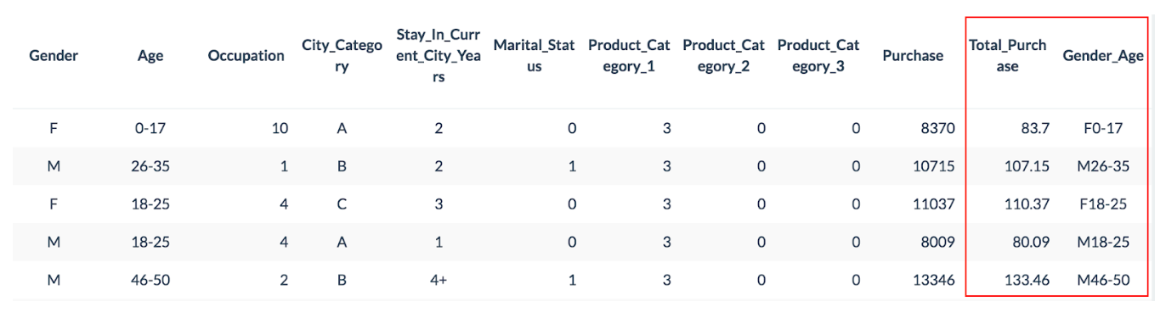Click the Product_Category_1 header
1166x318 pixels.
click(x=629, y=56)
